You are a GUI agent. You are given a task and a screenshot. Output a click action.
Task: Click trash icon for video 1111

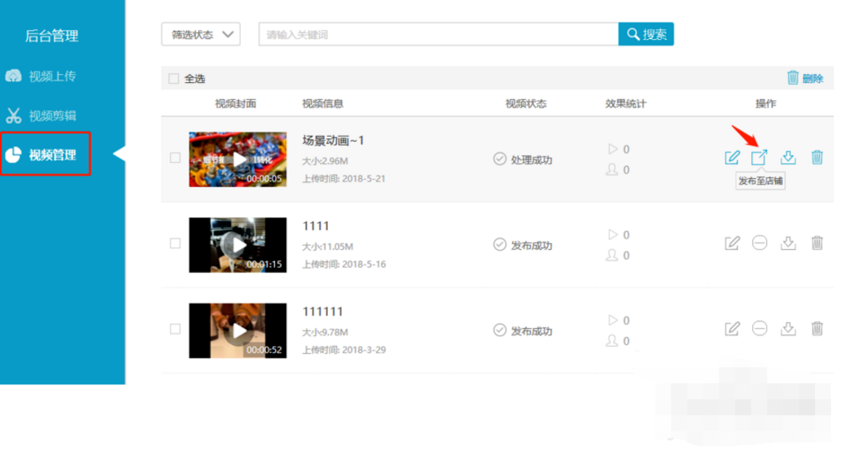point(817,243)
